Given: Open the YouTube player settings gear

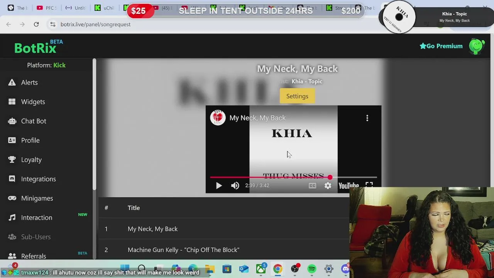Looking at the screenshot, I should click(x=328, y=186).
